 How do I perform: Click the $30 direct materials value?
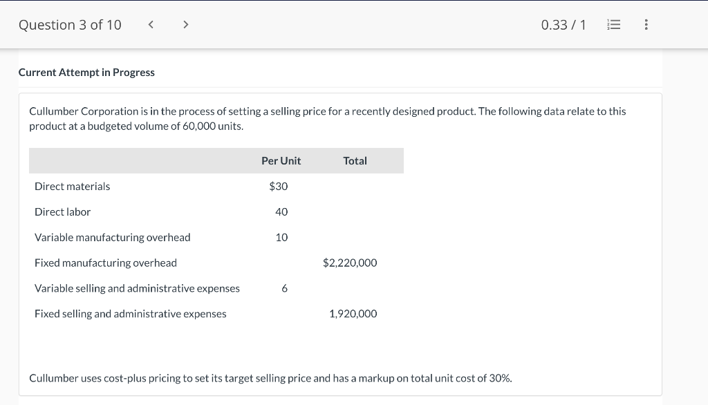point(278,187)
